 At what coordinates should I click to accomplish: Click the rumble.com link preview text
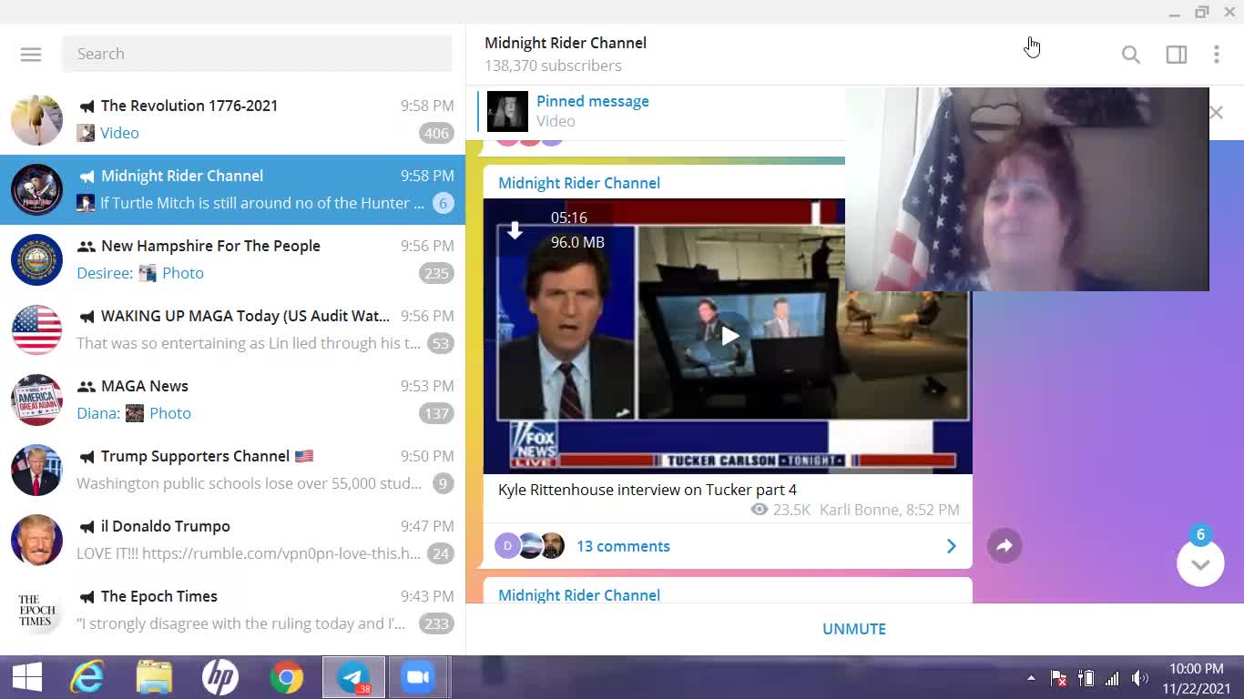249,553
